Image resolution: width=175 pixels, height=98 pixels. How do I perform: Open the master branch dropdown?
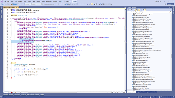(x=153, y=97)
